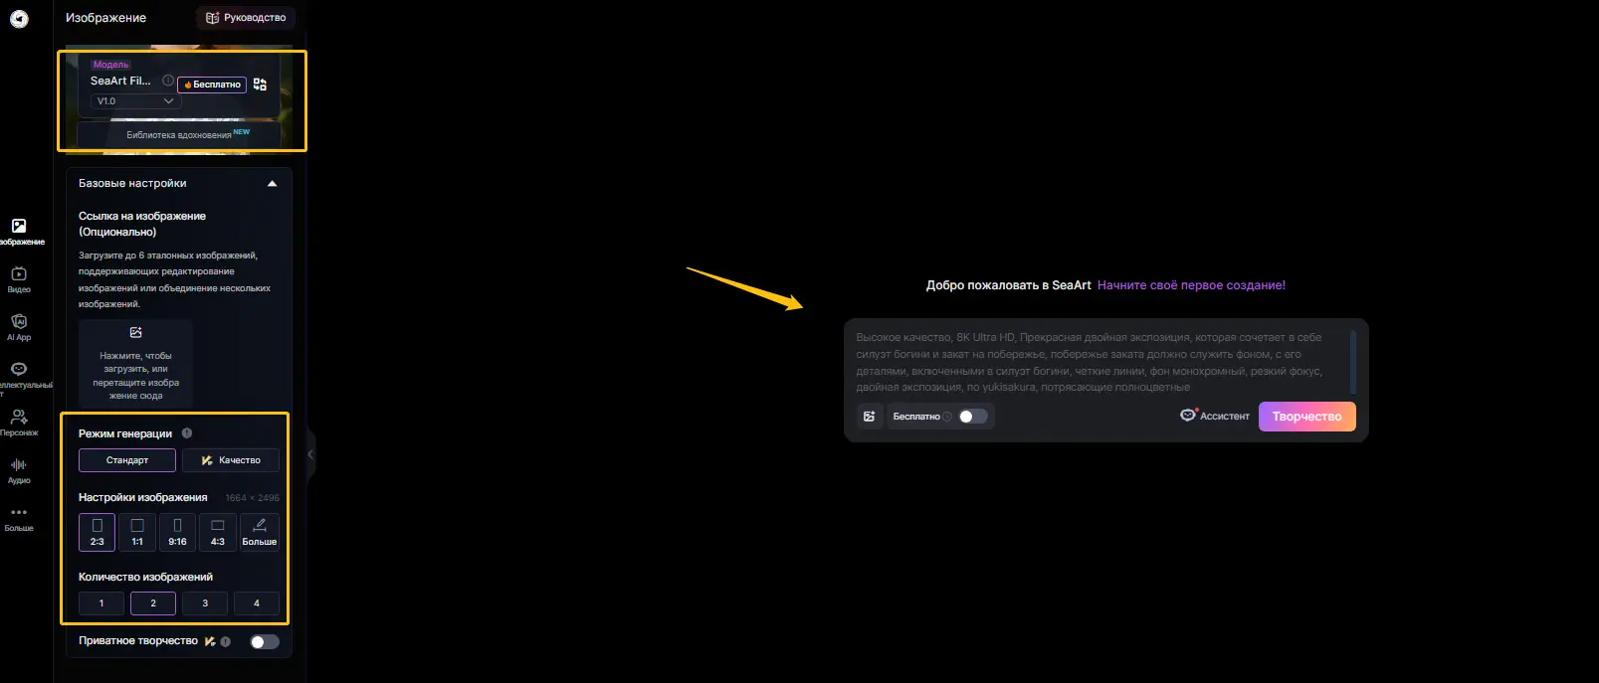Select the 1:1 aspect ratio option
Viewport: 1599px width, 683px height.
[x=137, y=532]
